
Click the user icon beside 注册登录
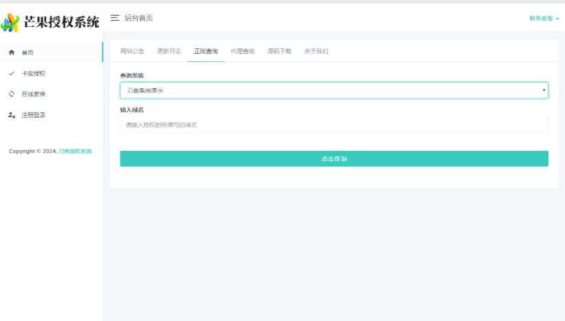[x=12, y=115]
